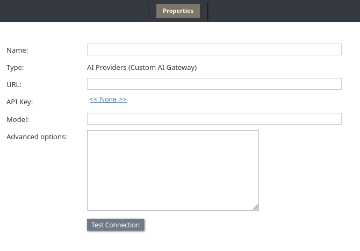Click the dark header bar right of Properties
This screenshot has width=360, height=251.
[x=285, y=11]
